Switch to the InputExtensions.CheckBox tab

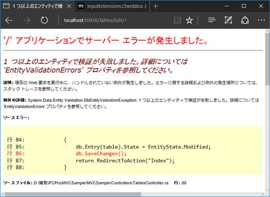tap(112, 6)
